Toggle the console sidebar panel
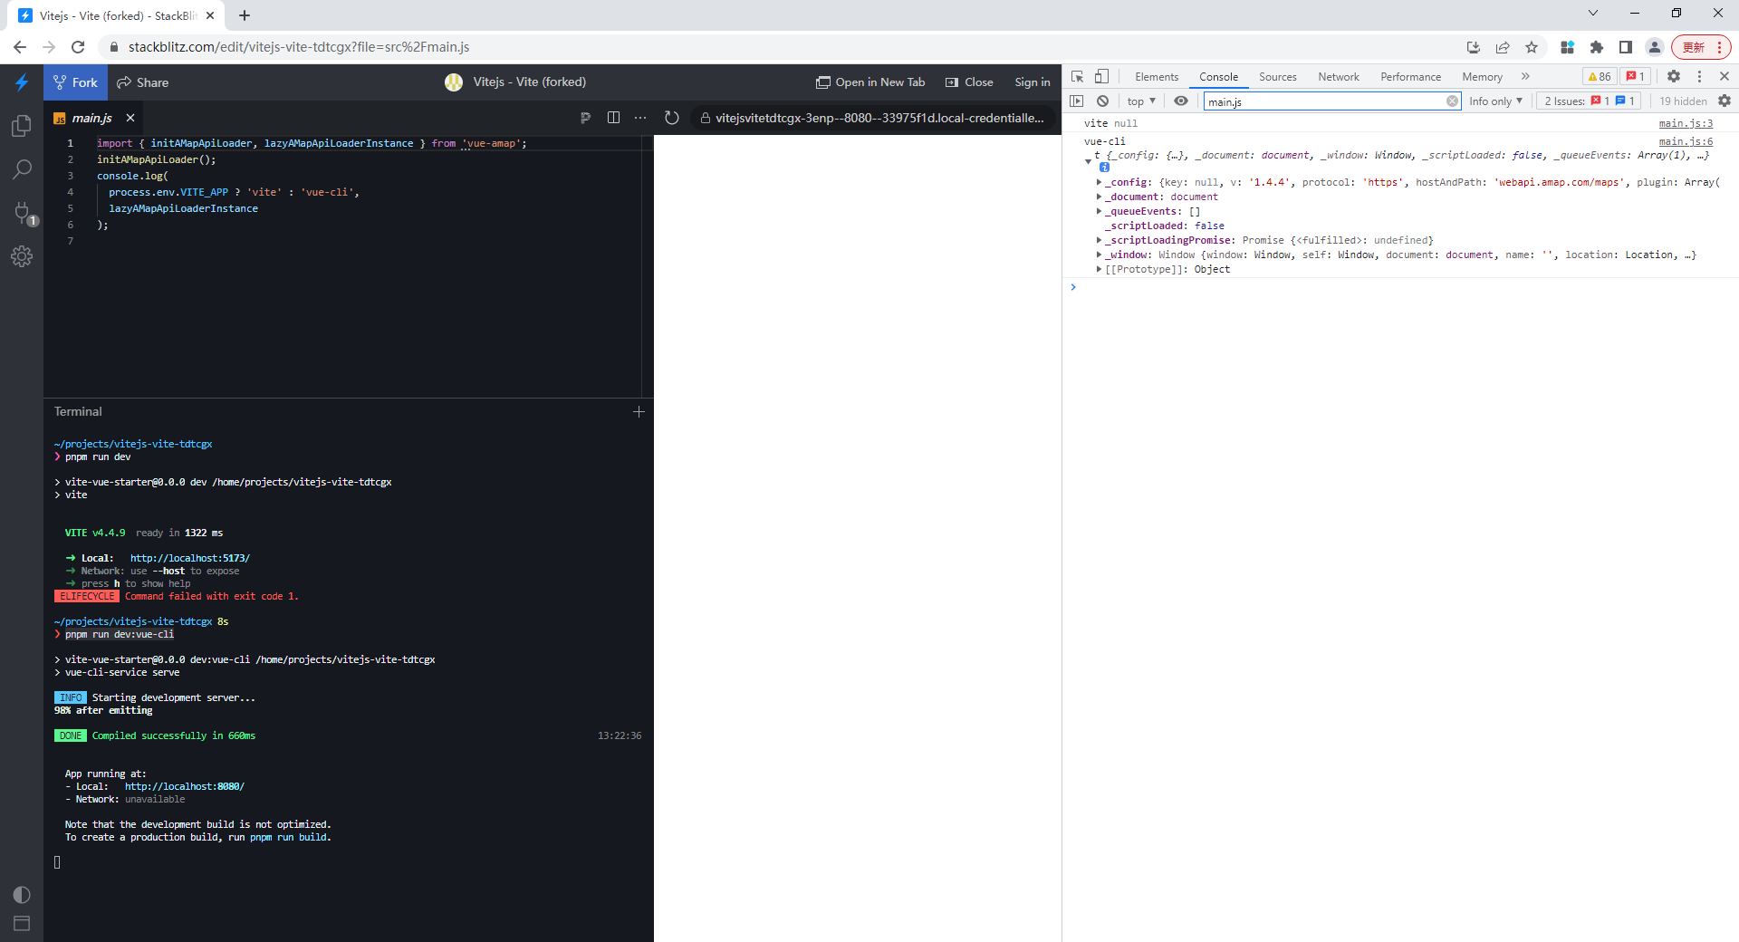The width and height of the screenshot is (1739, 942). [x=1077, y=101]
